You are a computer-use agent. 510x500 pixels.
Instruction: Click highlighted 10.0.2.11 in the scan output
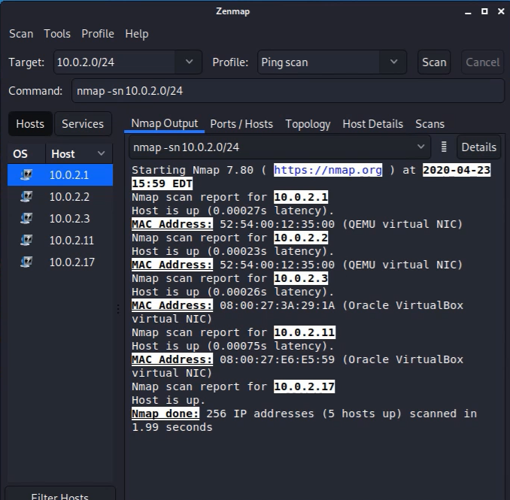tap(304, 332)
